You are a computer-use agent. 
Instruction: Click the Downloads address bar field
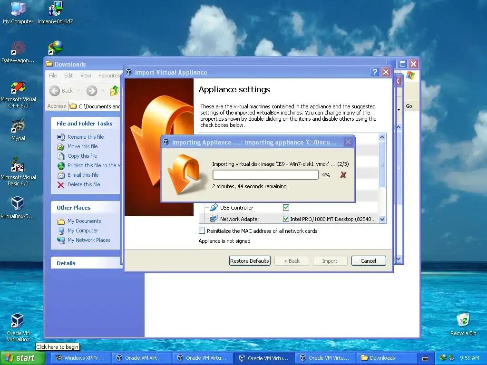pos(95,106)
